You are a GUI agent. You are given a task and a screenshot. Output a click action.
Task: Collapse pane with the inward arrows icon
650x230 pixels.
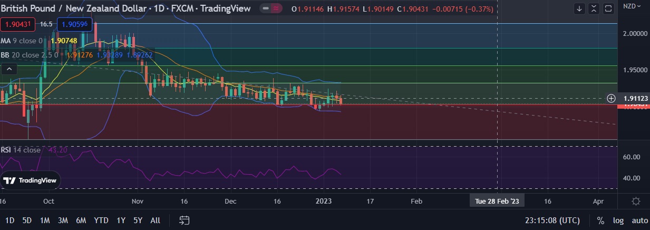pos(594,8)
